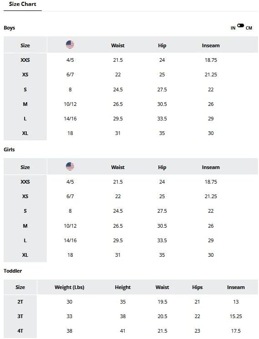Click Boys table Inseam column header
Viewport: 259px width, 339px height.
click(x=211, y=45)
